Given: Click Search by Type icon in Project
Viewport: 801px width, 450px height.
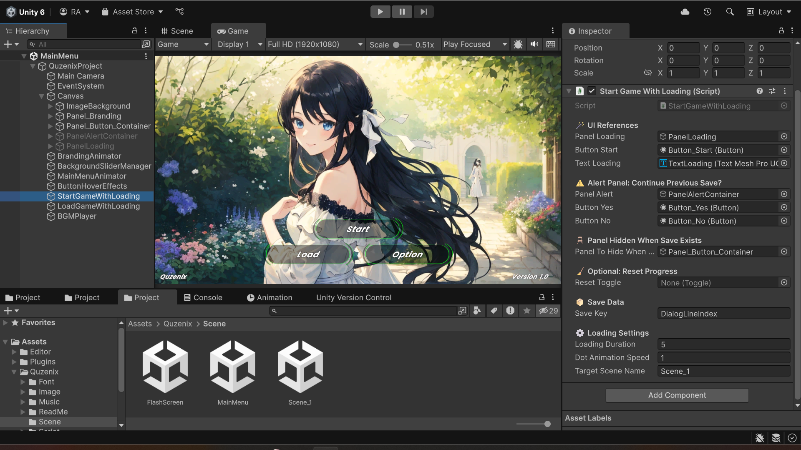Looking at the screenshot, I should tap(477, 310).
